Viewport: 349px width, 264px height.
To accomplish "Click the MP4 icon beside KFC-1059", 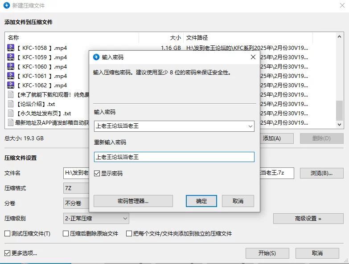I will click(11, 57).
